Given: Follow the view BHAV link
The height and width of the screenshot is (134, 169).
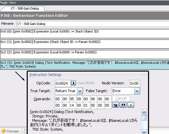Looking at the screenshot, I should tap(86, 83).
